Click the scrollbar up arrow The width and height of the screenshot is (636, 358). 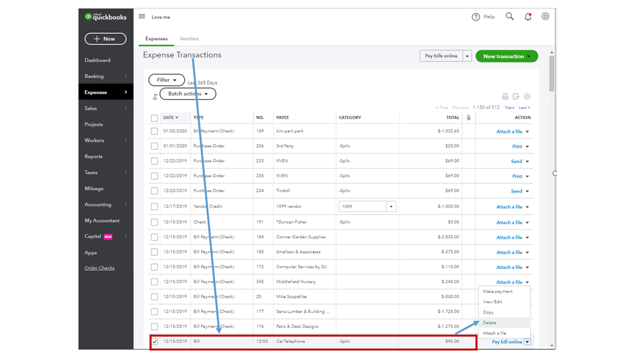point(551,53)
